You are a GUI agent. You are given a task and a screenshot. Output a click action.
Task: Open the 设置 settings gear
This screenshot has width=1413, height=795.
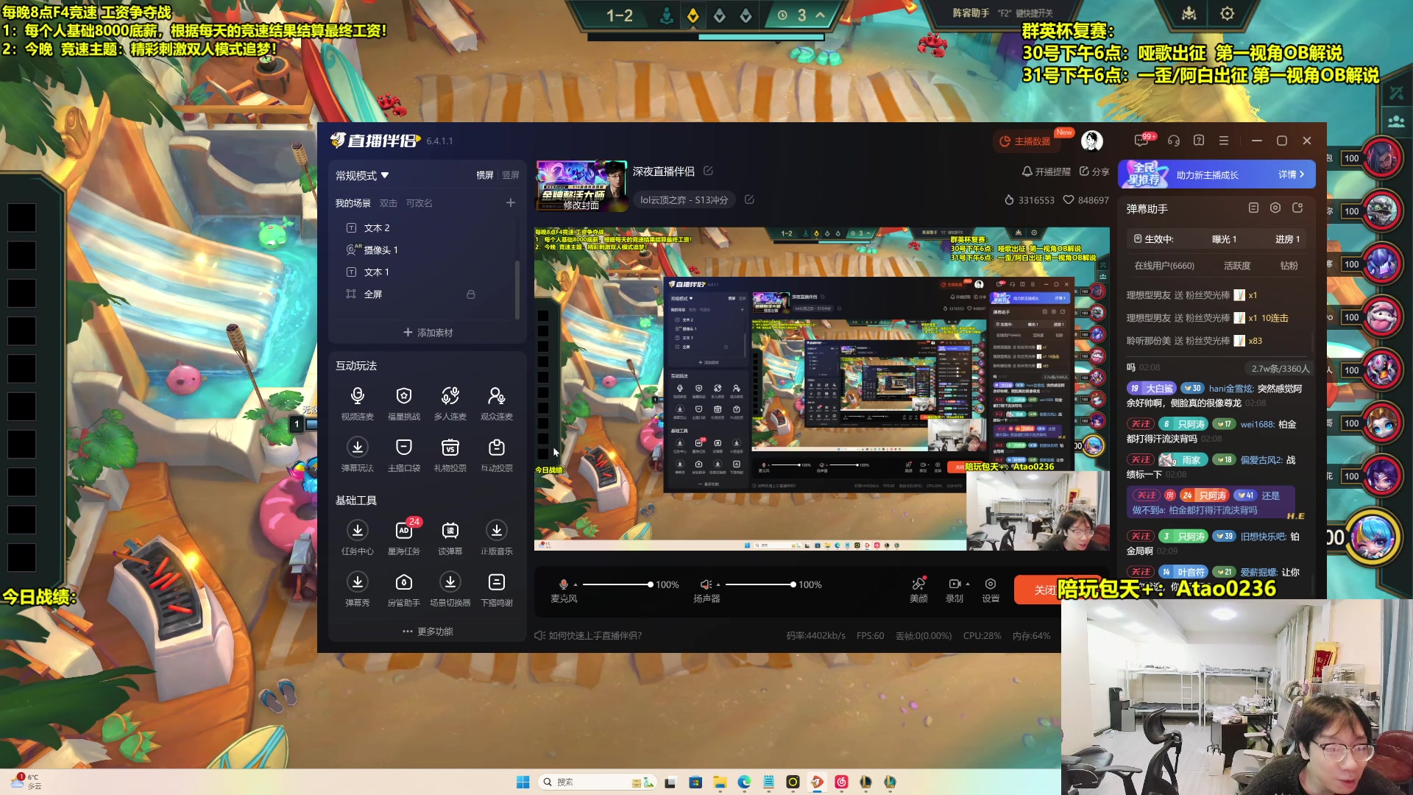tap(991, 590)
